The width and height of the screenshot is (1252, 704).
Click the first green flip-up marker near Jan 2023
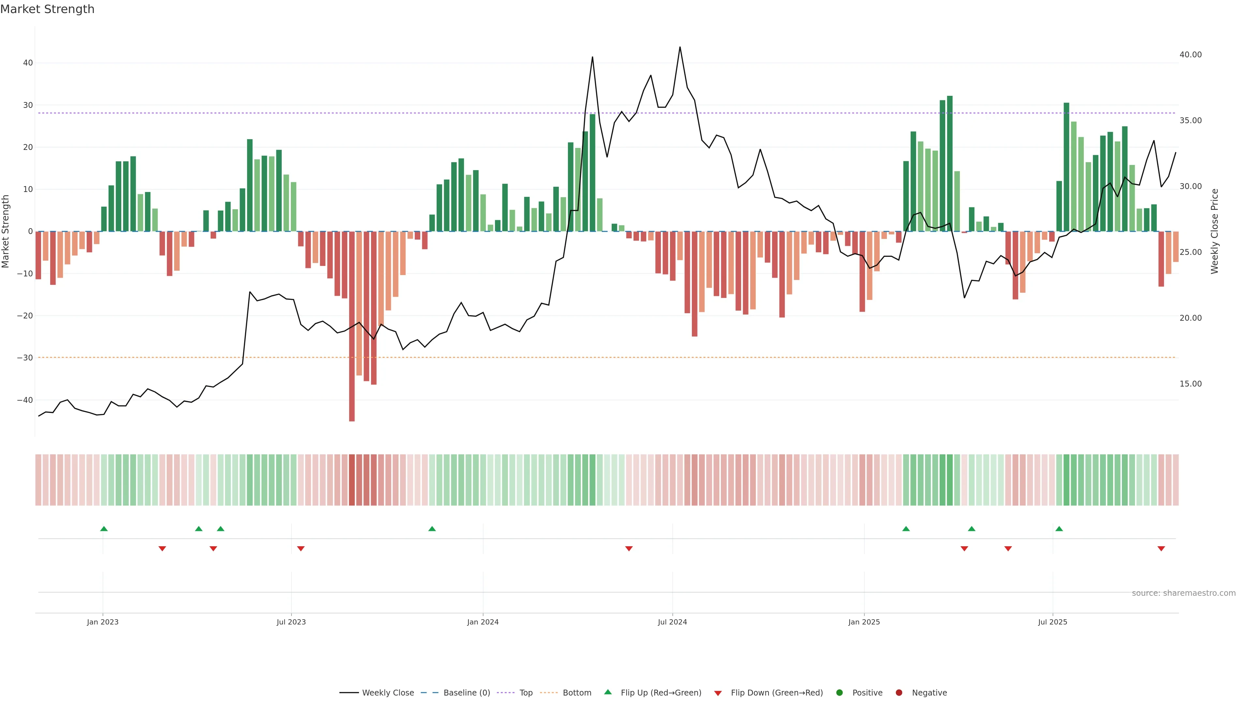pos(104,529)
